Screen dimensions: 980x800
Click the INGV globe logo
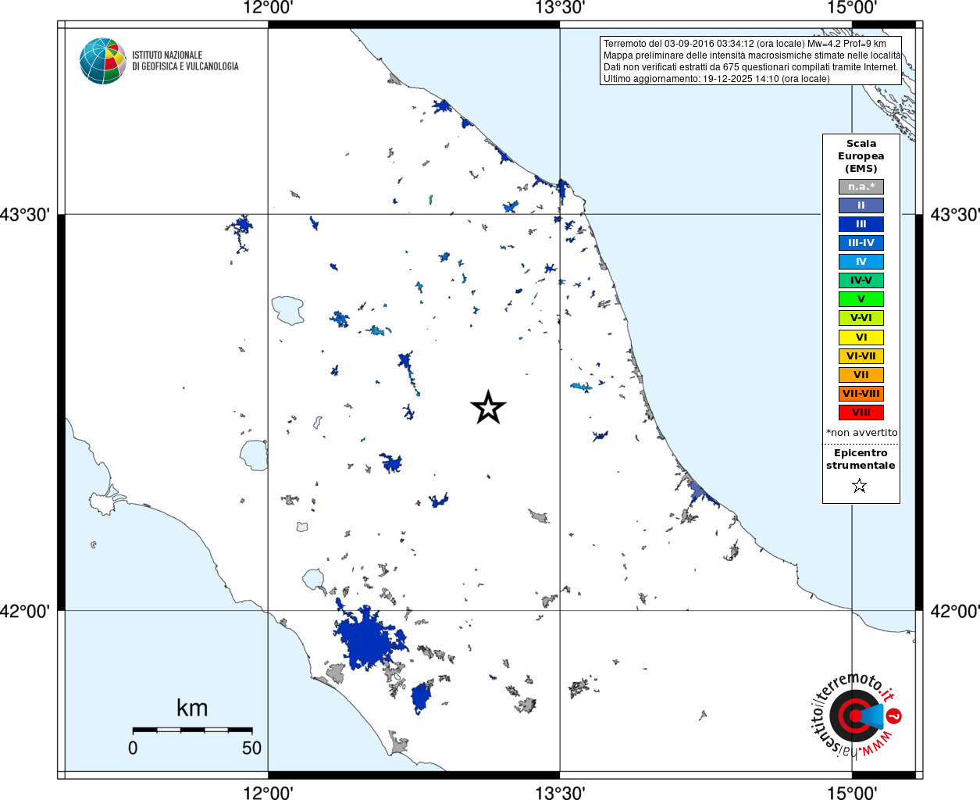(103, 61)
